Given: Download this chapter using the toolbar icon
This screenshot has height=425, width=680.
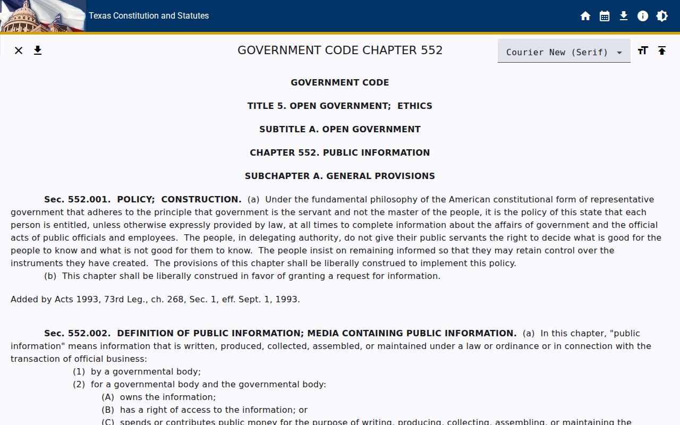Looking at the screenshot, I should coord(38,50).
